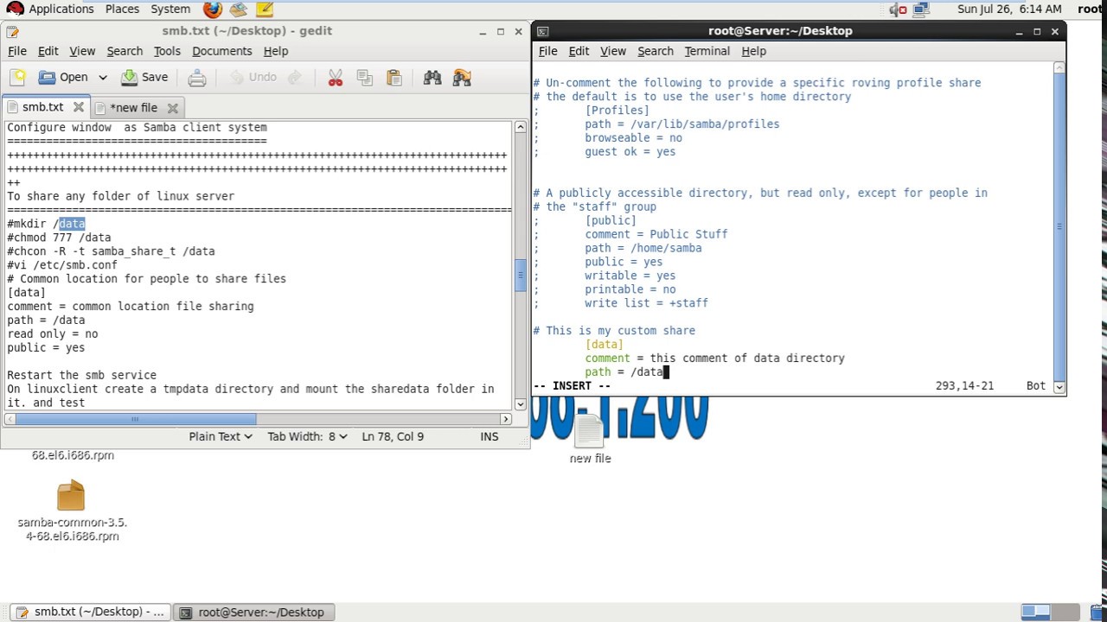Screen dimensions: 1107x622
Task: Click the gedit window menu icon in titlebar
Action: pos(11,31)
